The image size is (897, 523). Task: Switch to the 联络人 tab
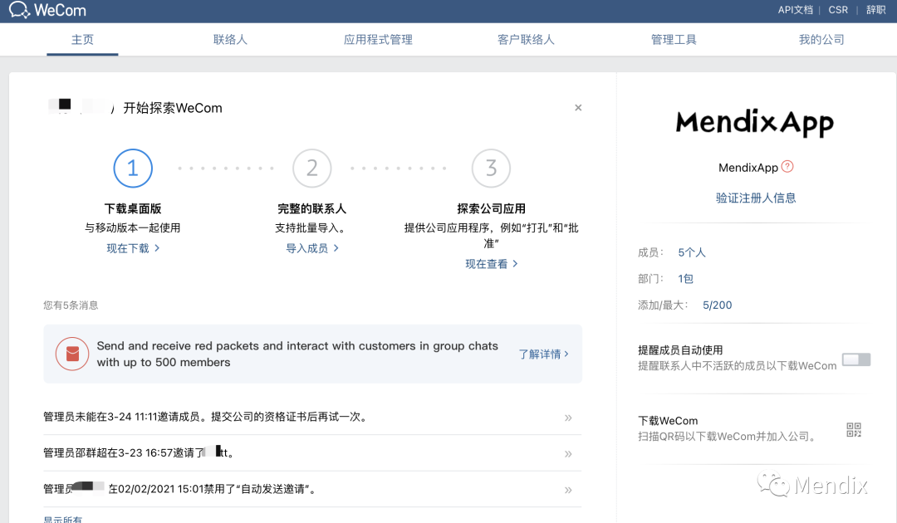[x=230, y=40]
